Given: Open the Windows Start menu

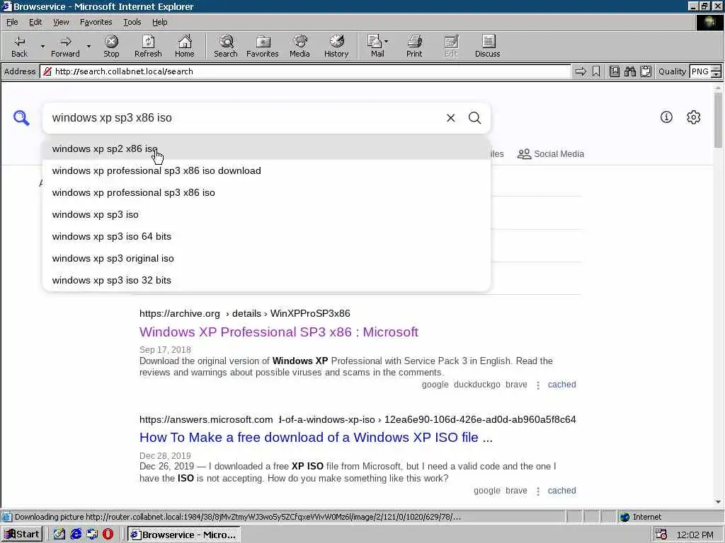Looking at the screenshot, I should tap(22, 535).
